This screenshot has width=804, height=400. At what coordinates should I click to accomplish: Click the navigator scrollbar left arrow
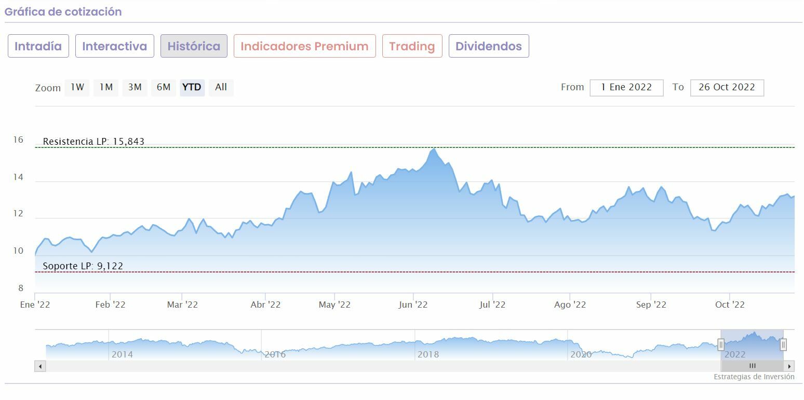(x=41, y=366)
